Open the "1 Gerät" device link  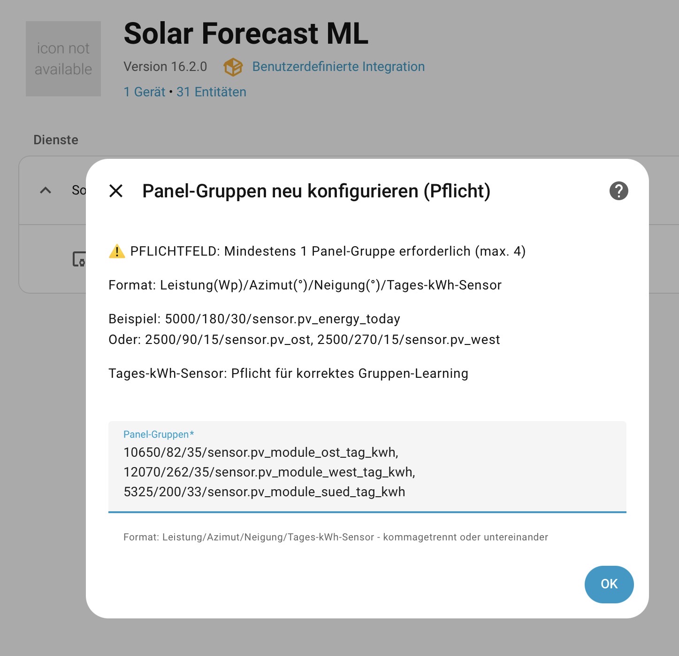(145, 92)
